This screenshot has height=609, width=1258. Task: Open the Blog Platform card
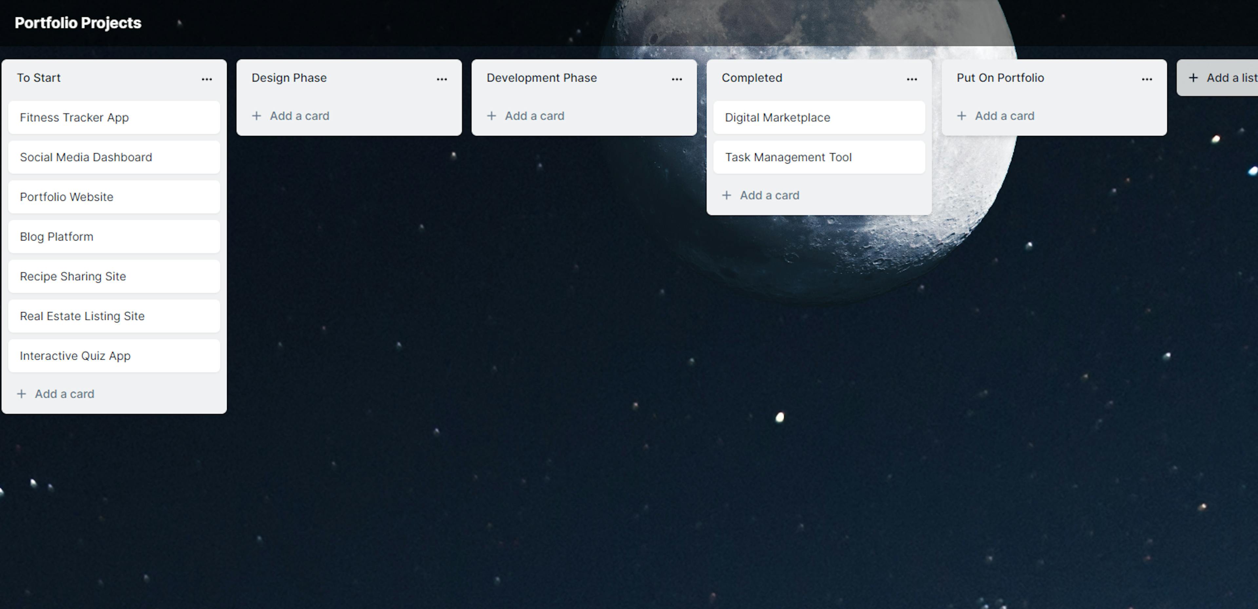point(114,237)
